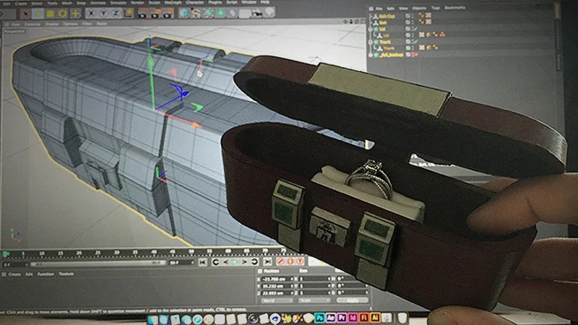Viewport: 578px width, 325px height.
Task: Click the autokeying red button
Action: [x=290, y=261]
